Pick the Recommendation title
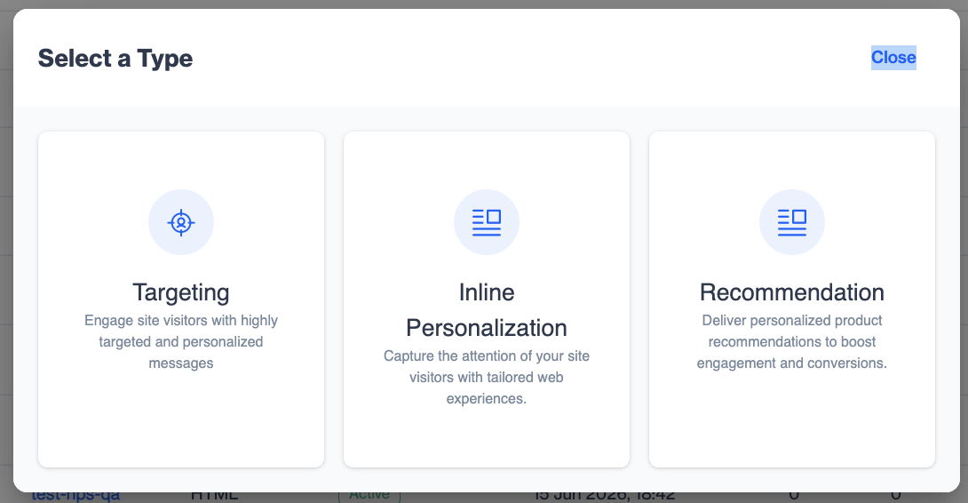Viewport: 968px width, 503px height. click(x=792, y=292)
